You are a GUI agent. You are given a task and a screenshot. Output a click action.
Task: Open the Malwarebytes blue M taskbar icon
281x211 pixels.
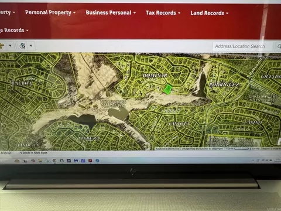[76, 161]
